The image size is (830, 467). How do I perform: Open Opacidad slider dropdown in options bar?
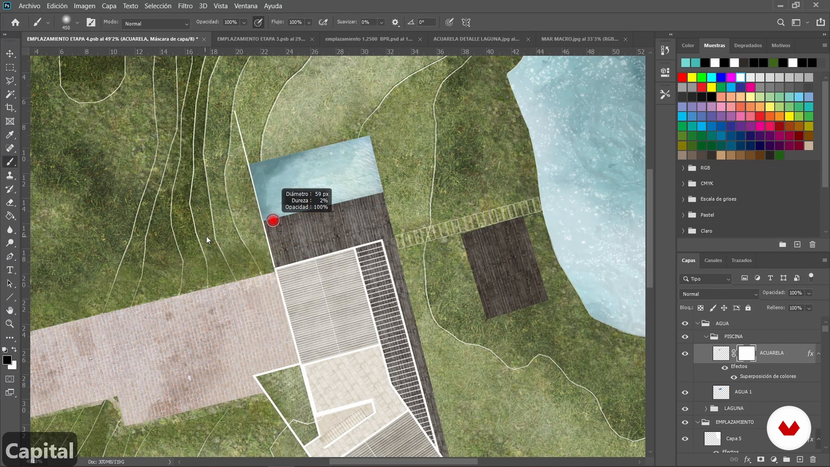click(244, 22)
